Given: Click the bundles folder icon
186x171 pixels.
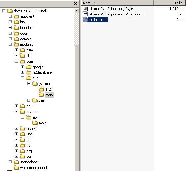Looking at the screenshot, I should (x=16, y=28).
